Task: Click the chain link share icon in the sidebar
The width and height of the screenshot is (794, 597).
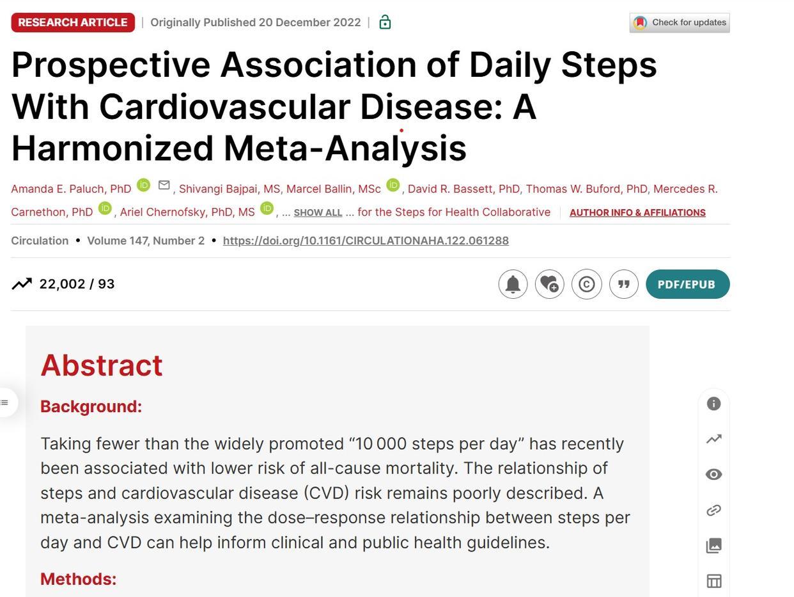Action: click(713, 510)
